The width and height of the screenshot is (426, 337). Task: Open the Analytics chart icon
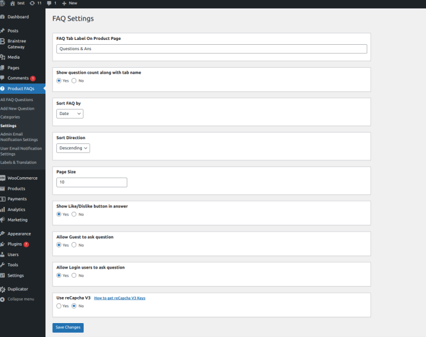click(3, 209)
